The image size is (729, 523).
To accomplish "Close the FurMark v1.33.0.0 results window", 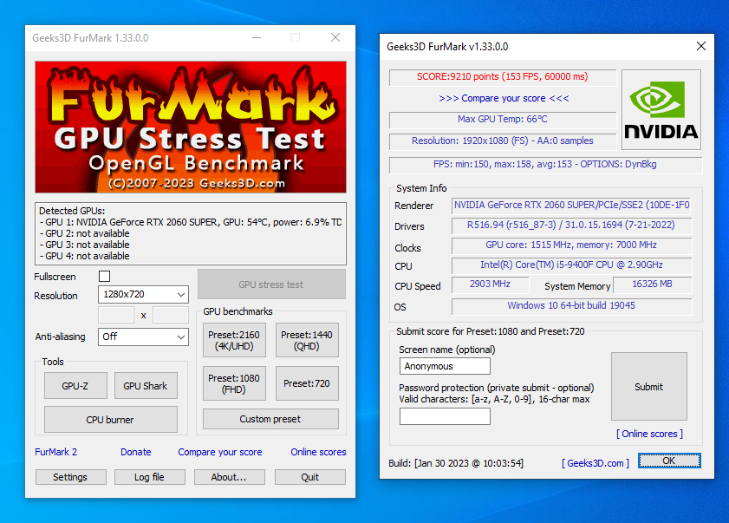I will coord(701,46).
